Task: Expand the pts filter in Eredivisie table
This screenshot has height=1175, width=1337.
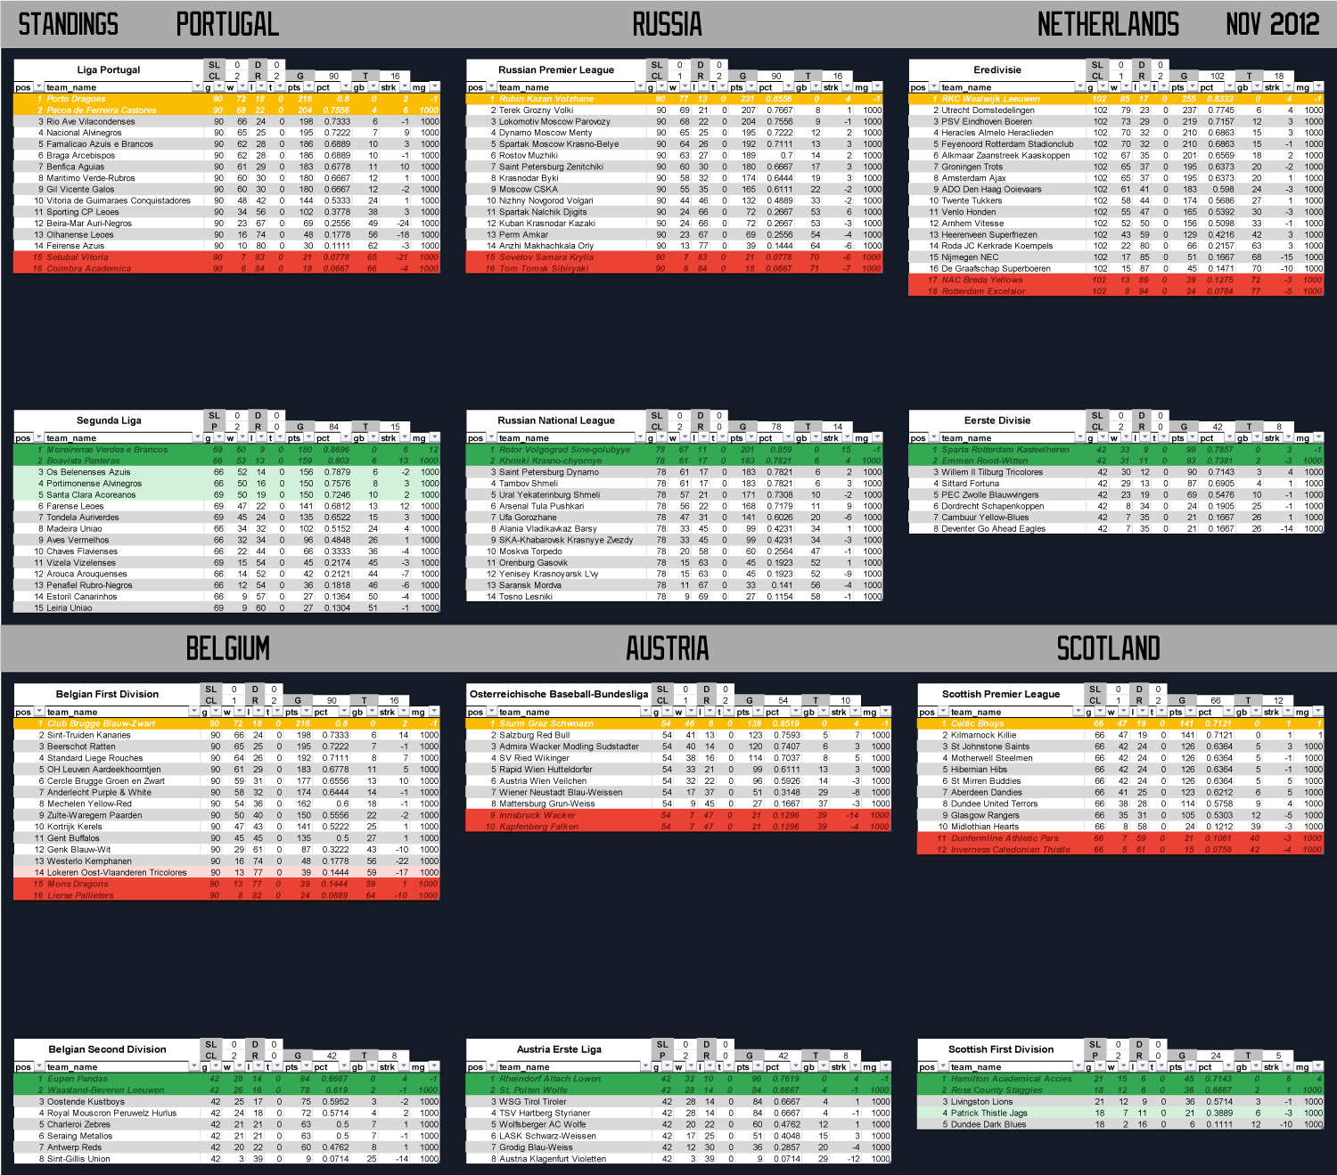Action: [x=1193, y=87]
